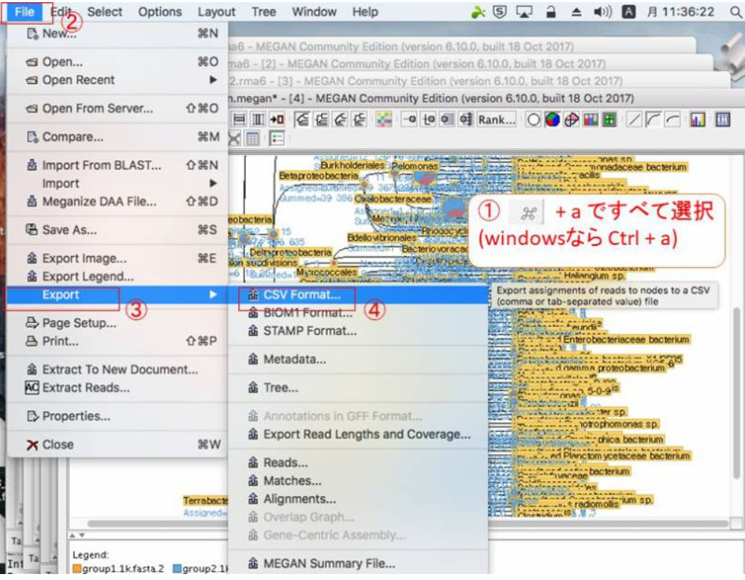The width and height of the screenshot is (745, 580).
Task: Select STAMP Format... export option
Action: tap(359, 331)
